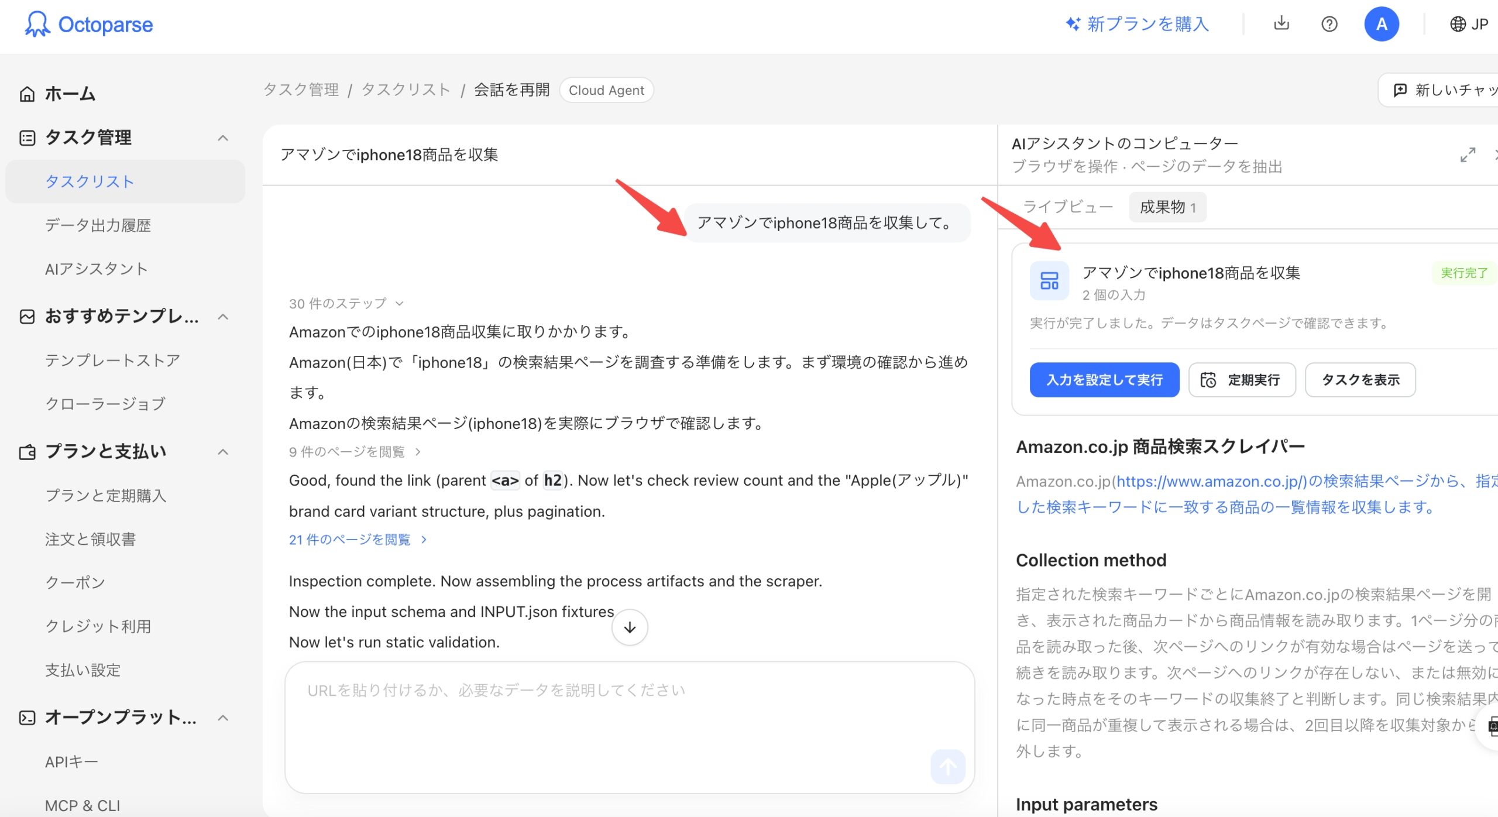The height and width of the screenshot is (817, 1498).
Task: Click the send arrow button
Action: pyautogui.click(x=948, y=767)
